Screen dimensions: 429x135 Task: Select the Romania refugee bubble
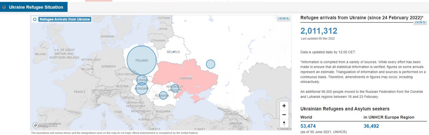(163, 95)
